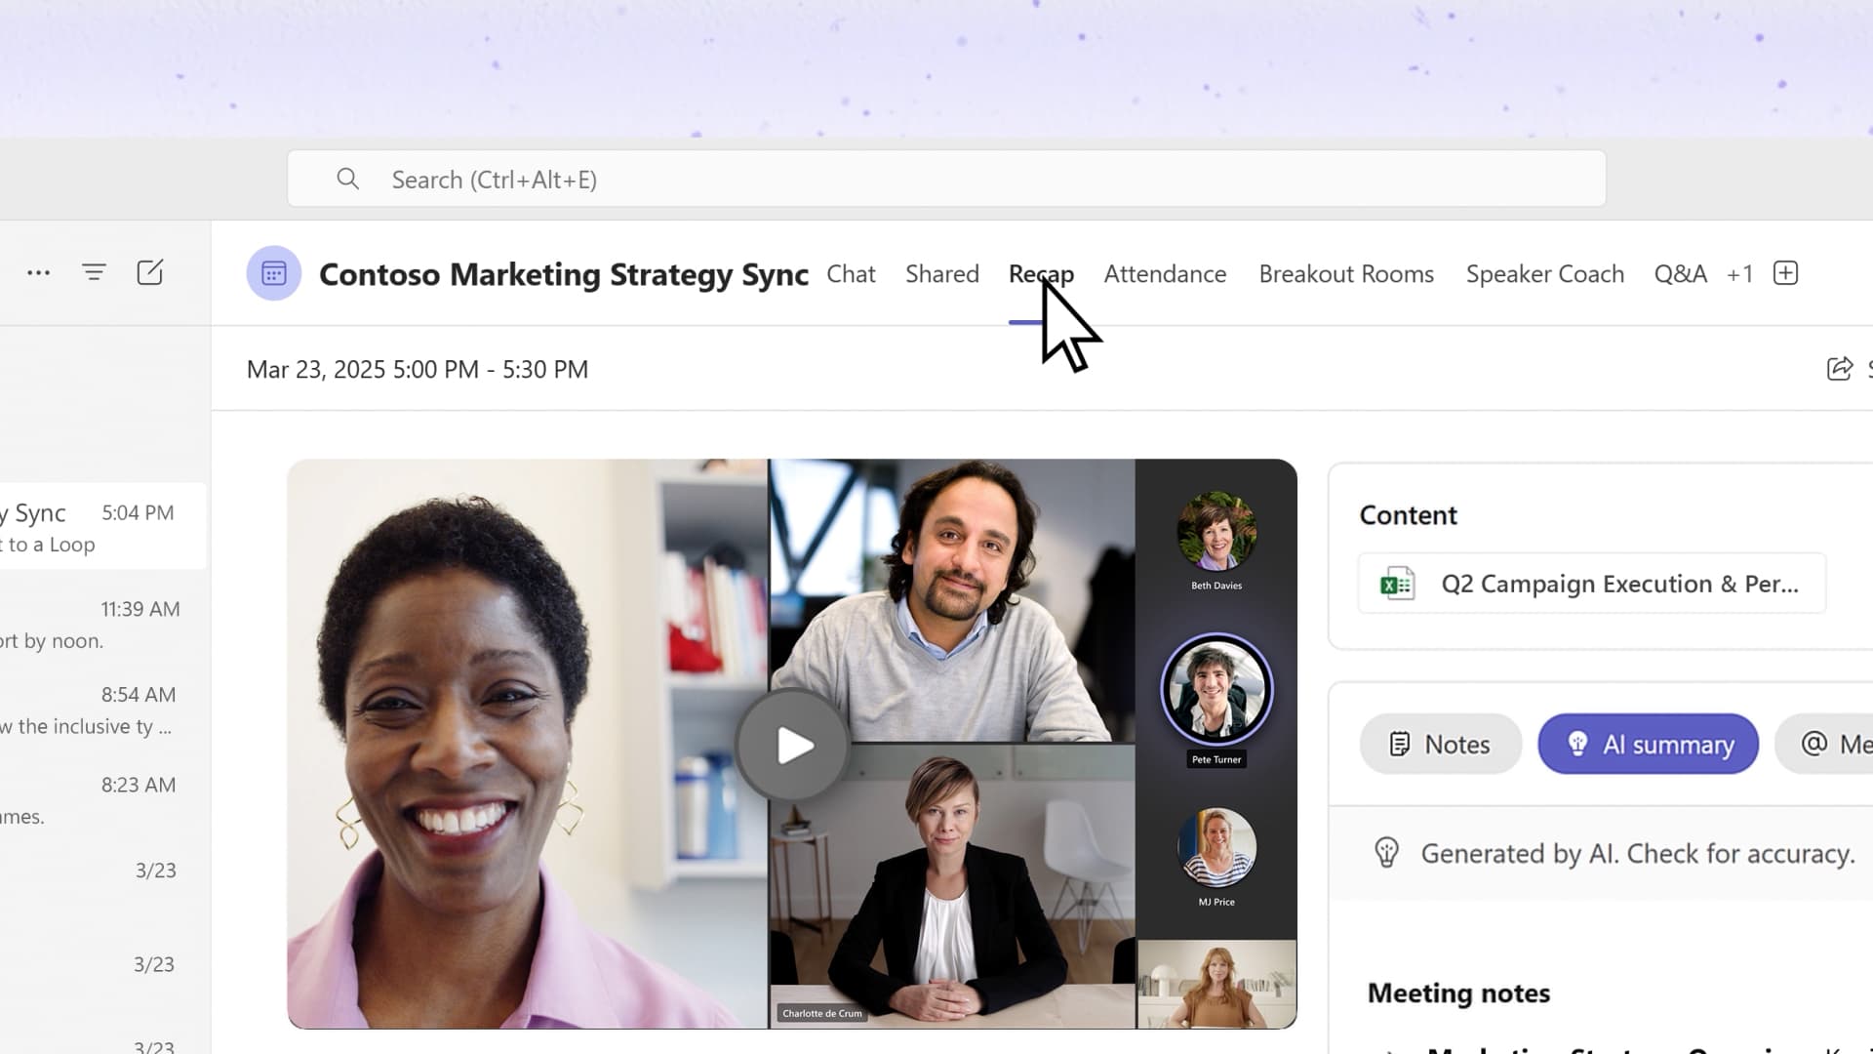The height and width of the screenshot is (1054, 1873).
Task: Click 'Generated by AI. Check for accuracy.'
Action: coord(1637,854)
